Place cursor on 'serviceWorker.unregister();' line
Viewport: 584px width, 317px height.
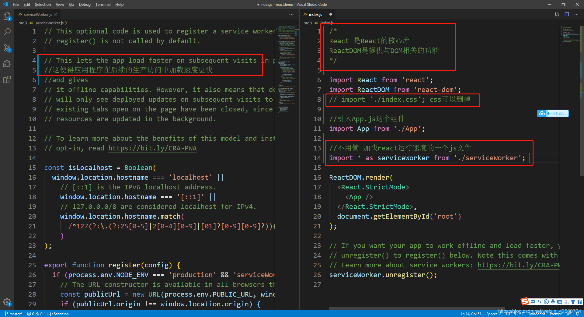click(383, 275)
